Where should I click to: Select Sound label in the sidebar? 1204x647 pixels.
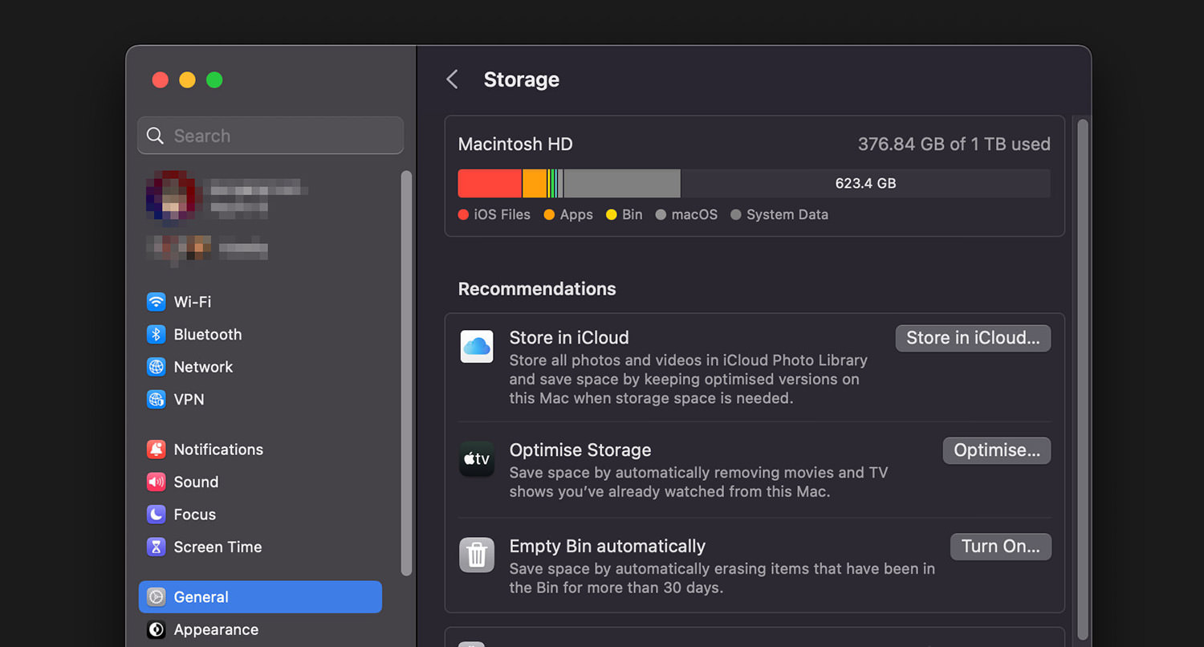tap(196, 482)
